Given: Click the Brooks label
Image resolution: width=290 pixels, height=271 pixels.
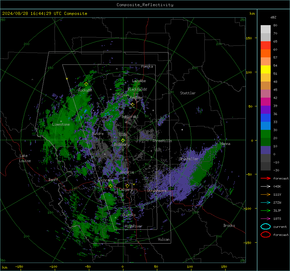Looking at the screenshot, I should click(229, 226).
